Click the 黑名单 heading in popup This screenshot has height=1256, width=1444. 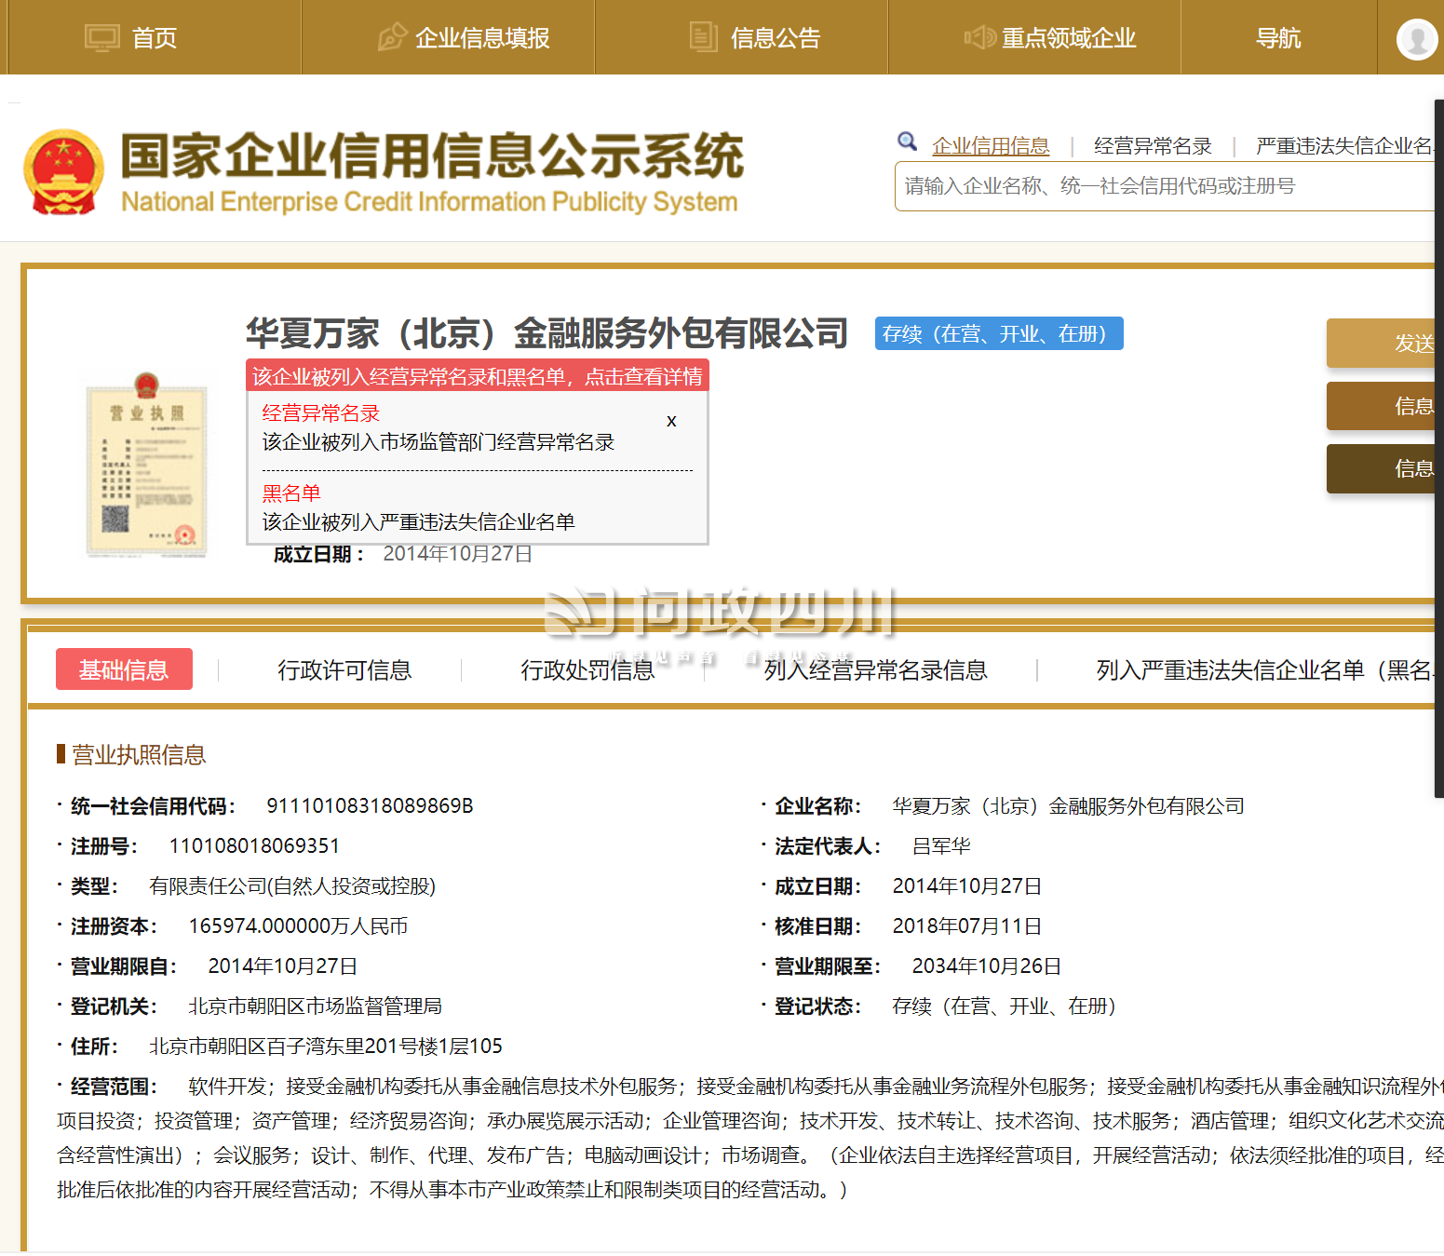[x=291, y=493]
